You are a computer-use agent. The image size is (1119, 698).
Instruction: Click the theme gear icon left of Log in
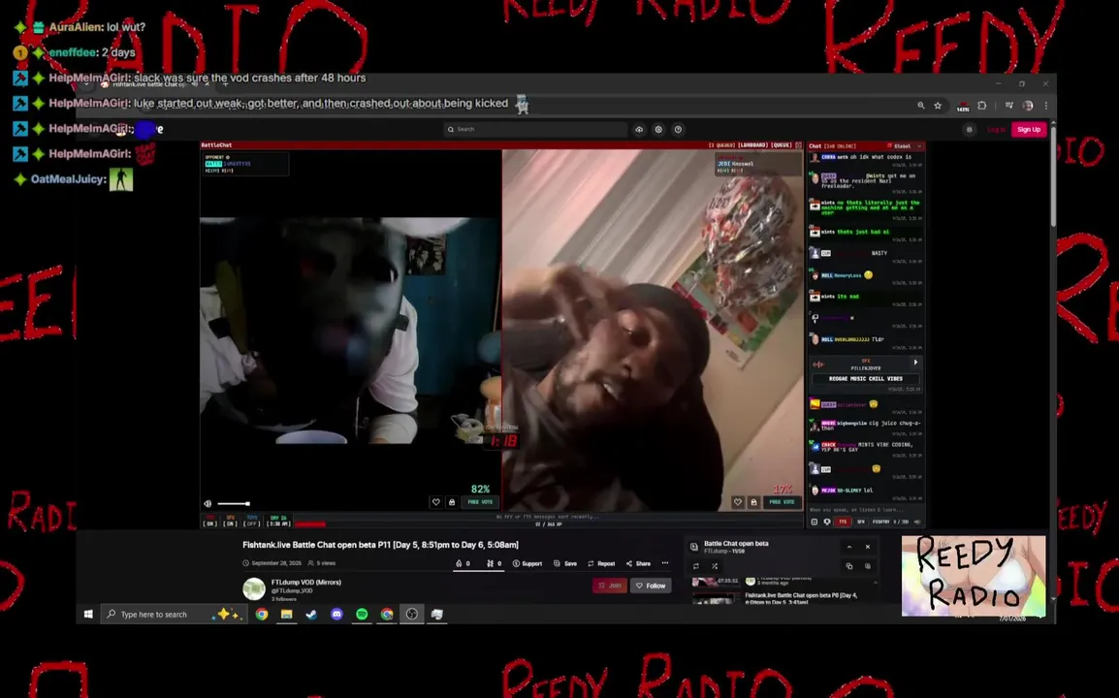coord(969,129)
